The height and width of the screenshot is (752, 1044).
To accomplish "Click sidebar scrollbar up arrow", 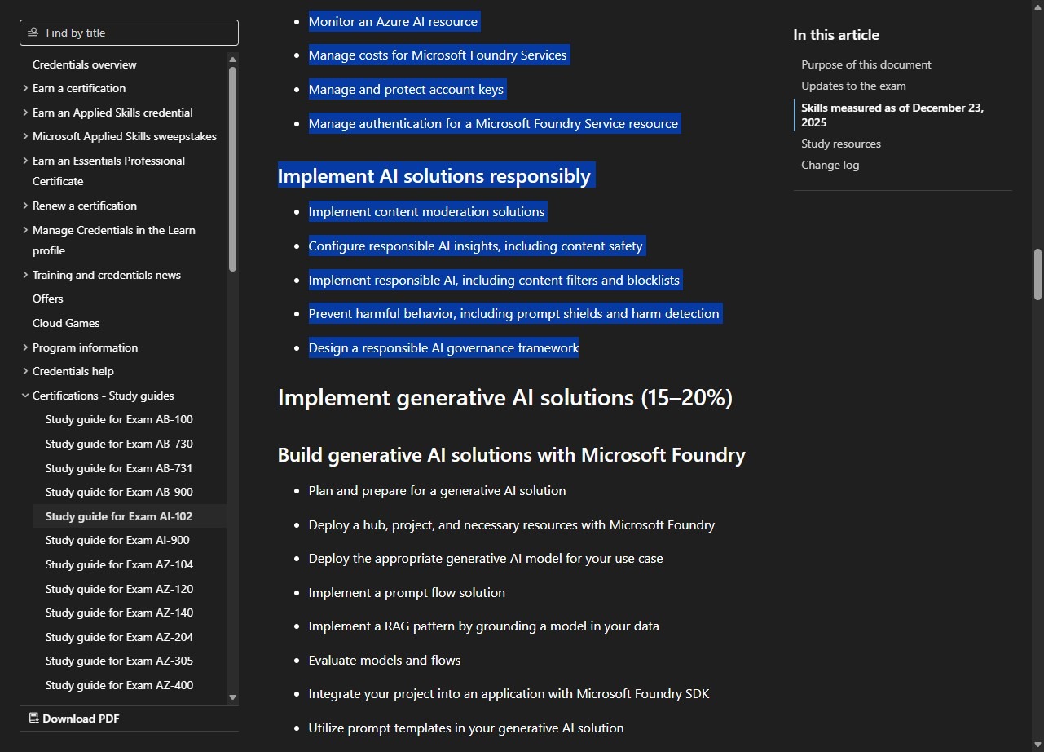I will pos(232,60).
